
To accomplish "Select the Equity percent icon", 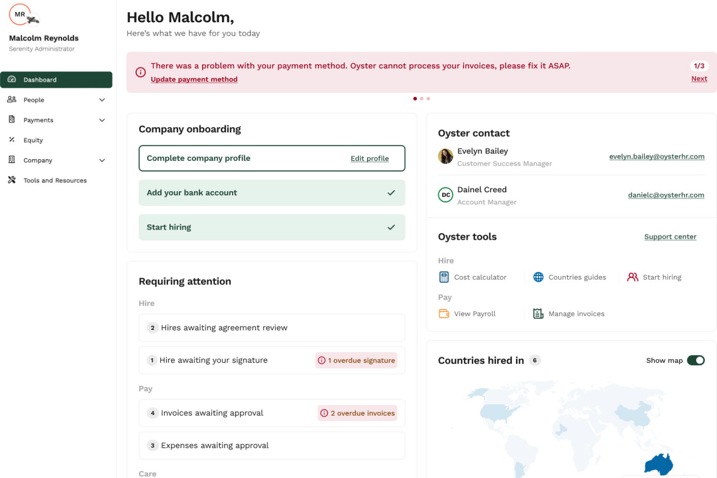I will click(x=12, y=140).
